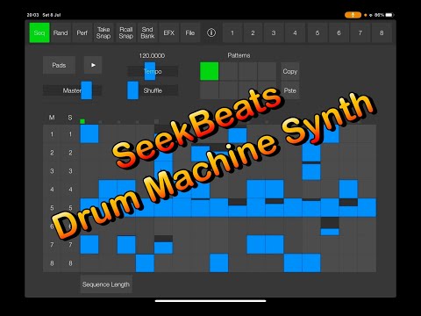Mute track 7 in the M column

(x=52, y=245)
